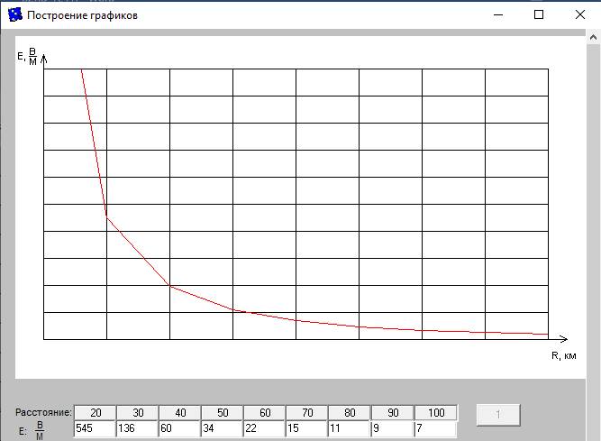Minimize the Построение графиков window
The image size is (601, 441).
(x=498, y=14)
